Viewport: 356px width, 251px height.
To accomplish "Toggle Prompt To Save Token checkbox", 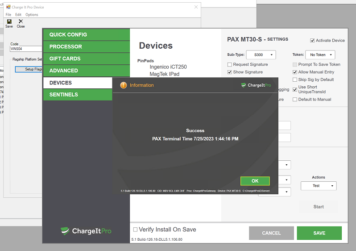I will (295, 65).
